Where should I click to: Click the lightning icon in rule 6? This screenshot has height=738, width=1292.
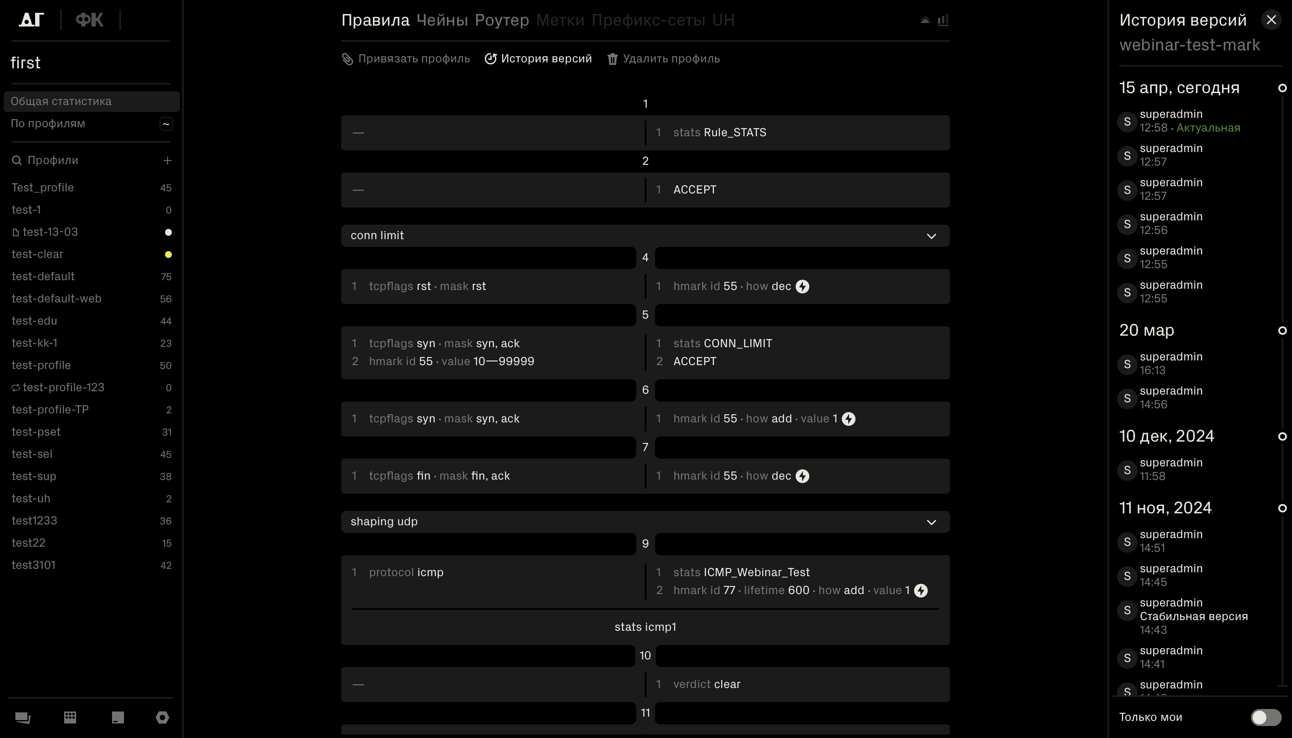click(849, 419)
